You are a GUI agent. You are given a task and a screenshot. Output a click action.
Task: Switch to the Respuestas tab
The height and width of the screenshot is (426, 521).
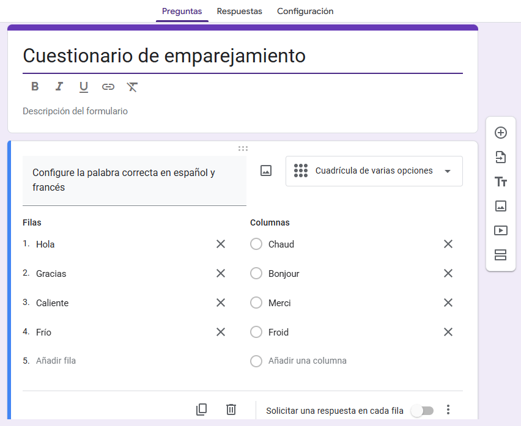pyautogui.click(x=238, y=11)
